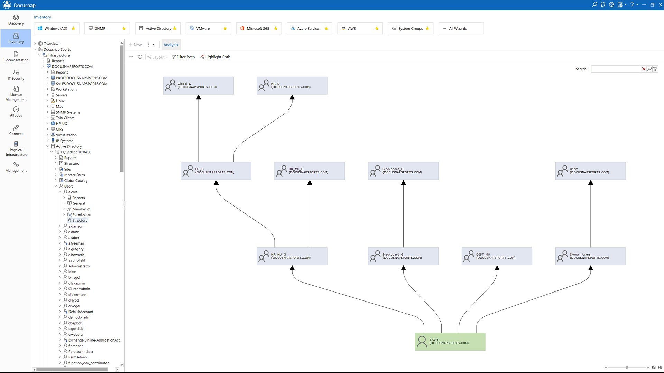Expand the Workstations tree node
Image resolution: width=664 pixels, height=373 pixels.
(x=48, y=89)
